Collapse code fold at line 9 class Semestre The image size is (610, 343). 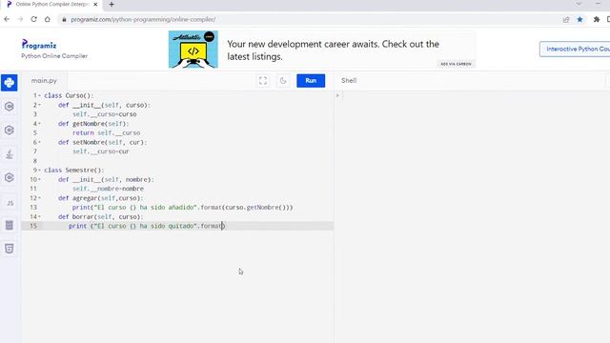39,171
